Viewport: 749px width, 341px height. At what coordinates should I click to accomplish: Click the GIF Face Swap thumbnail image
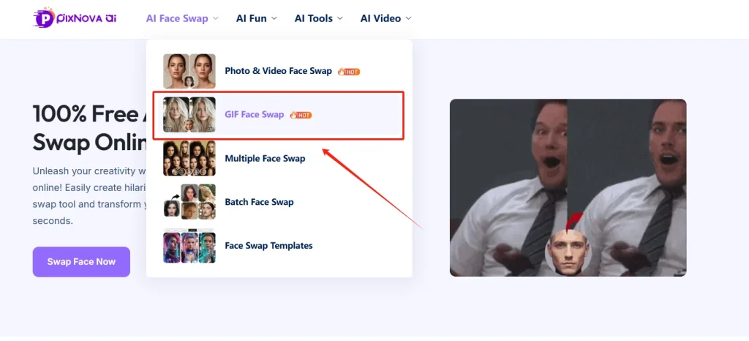pos(189,115)
